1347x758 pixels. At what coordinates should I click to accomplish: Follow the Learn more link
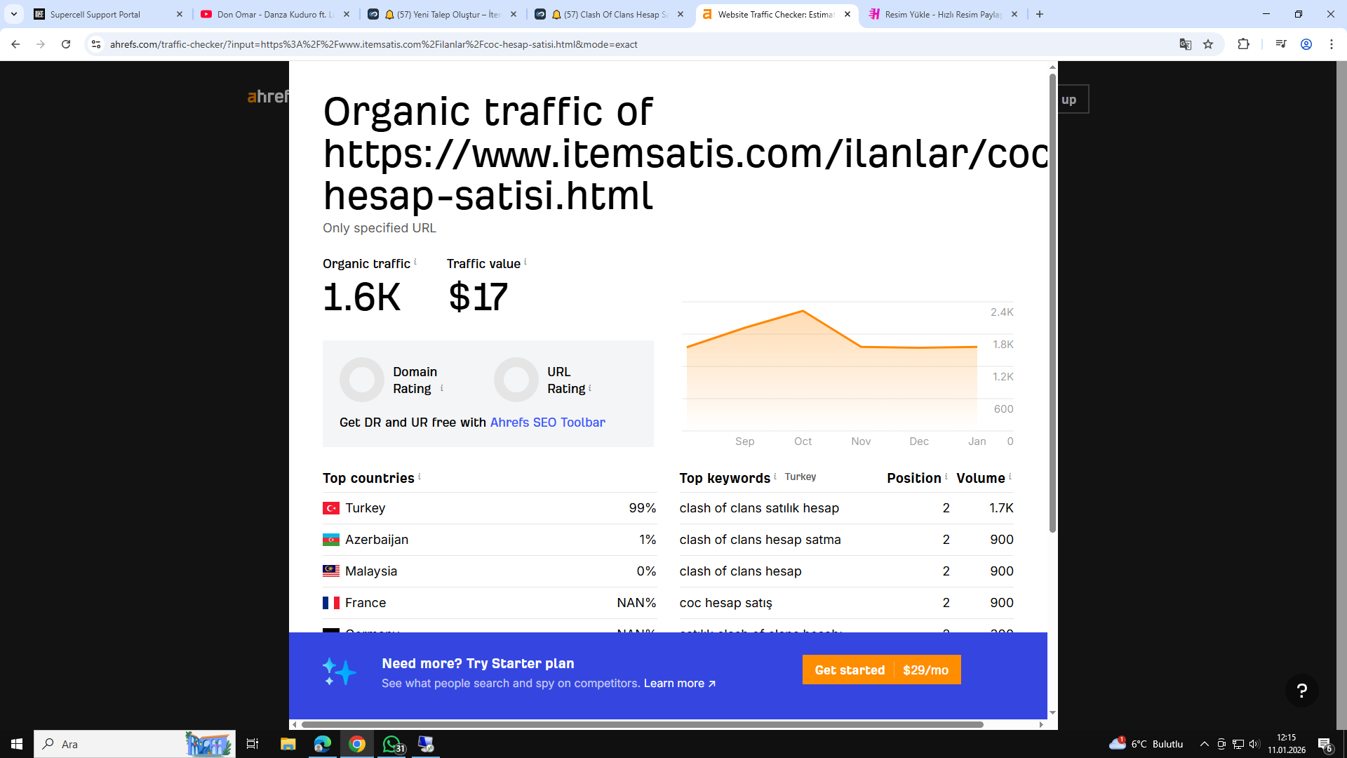(679, 684)
